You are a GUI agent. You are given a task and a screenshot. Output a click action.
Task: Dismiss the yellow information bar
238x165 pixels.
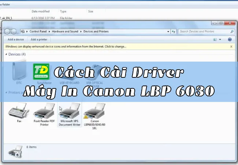[x=231, y=47]
